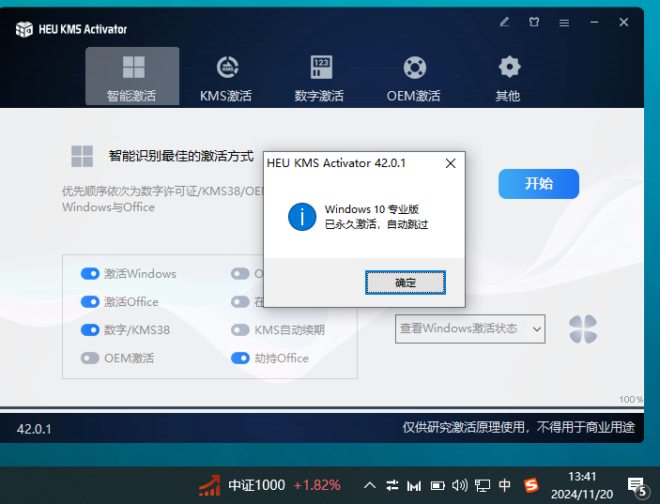Disable the 劫持Office switch
The height and width of the screenshot is (504, 660).
pos(240,358)
